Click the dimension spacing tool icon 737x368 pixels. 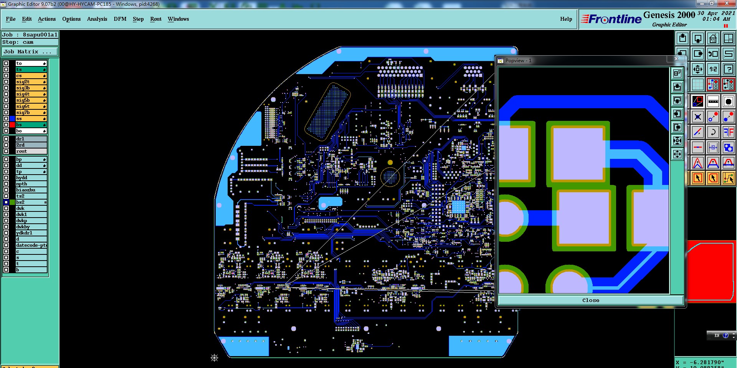click(x=713, y=148)
